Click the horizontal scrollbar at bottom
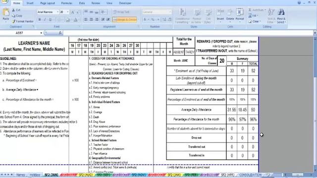The image size is (317, 178). 298,175
